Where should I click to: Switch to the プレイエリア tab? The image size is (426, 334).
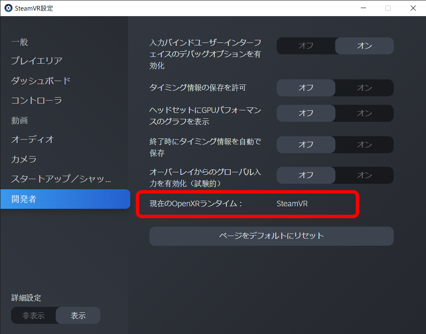point(37,61)
